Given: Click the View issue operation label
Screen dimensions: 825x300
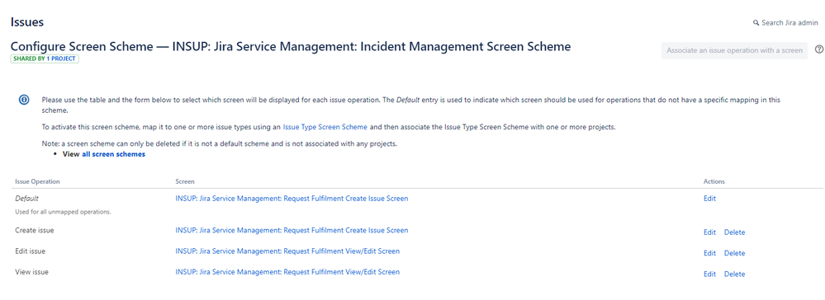Looking at the screenshot, I should [31, 272].
